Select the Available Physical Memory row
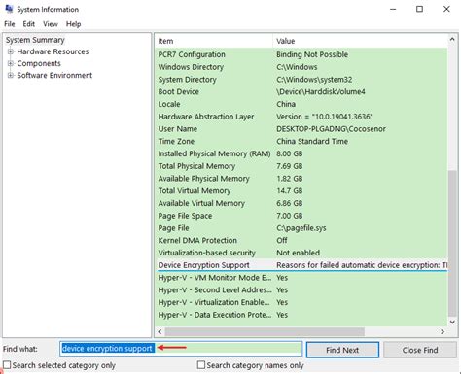Image resolution: width=461 pixels, height=374 pixels. click(301, 179)
